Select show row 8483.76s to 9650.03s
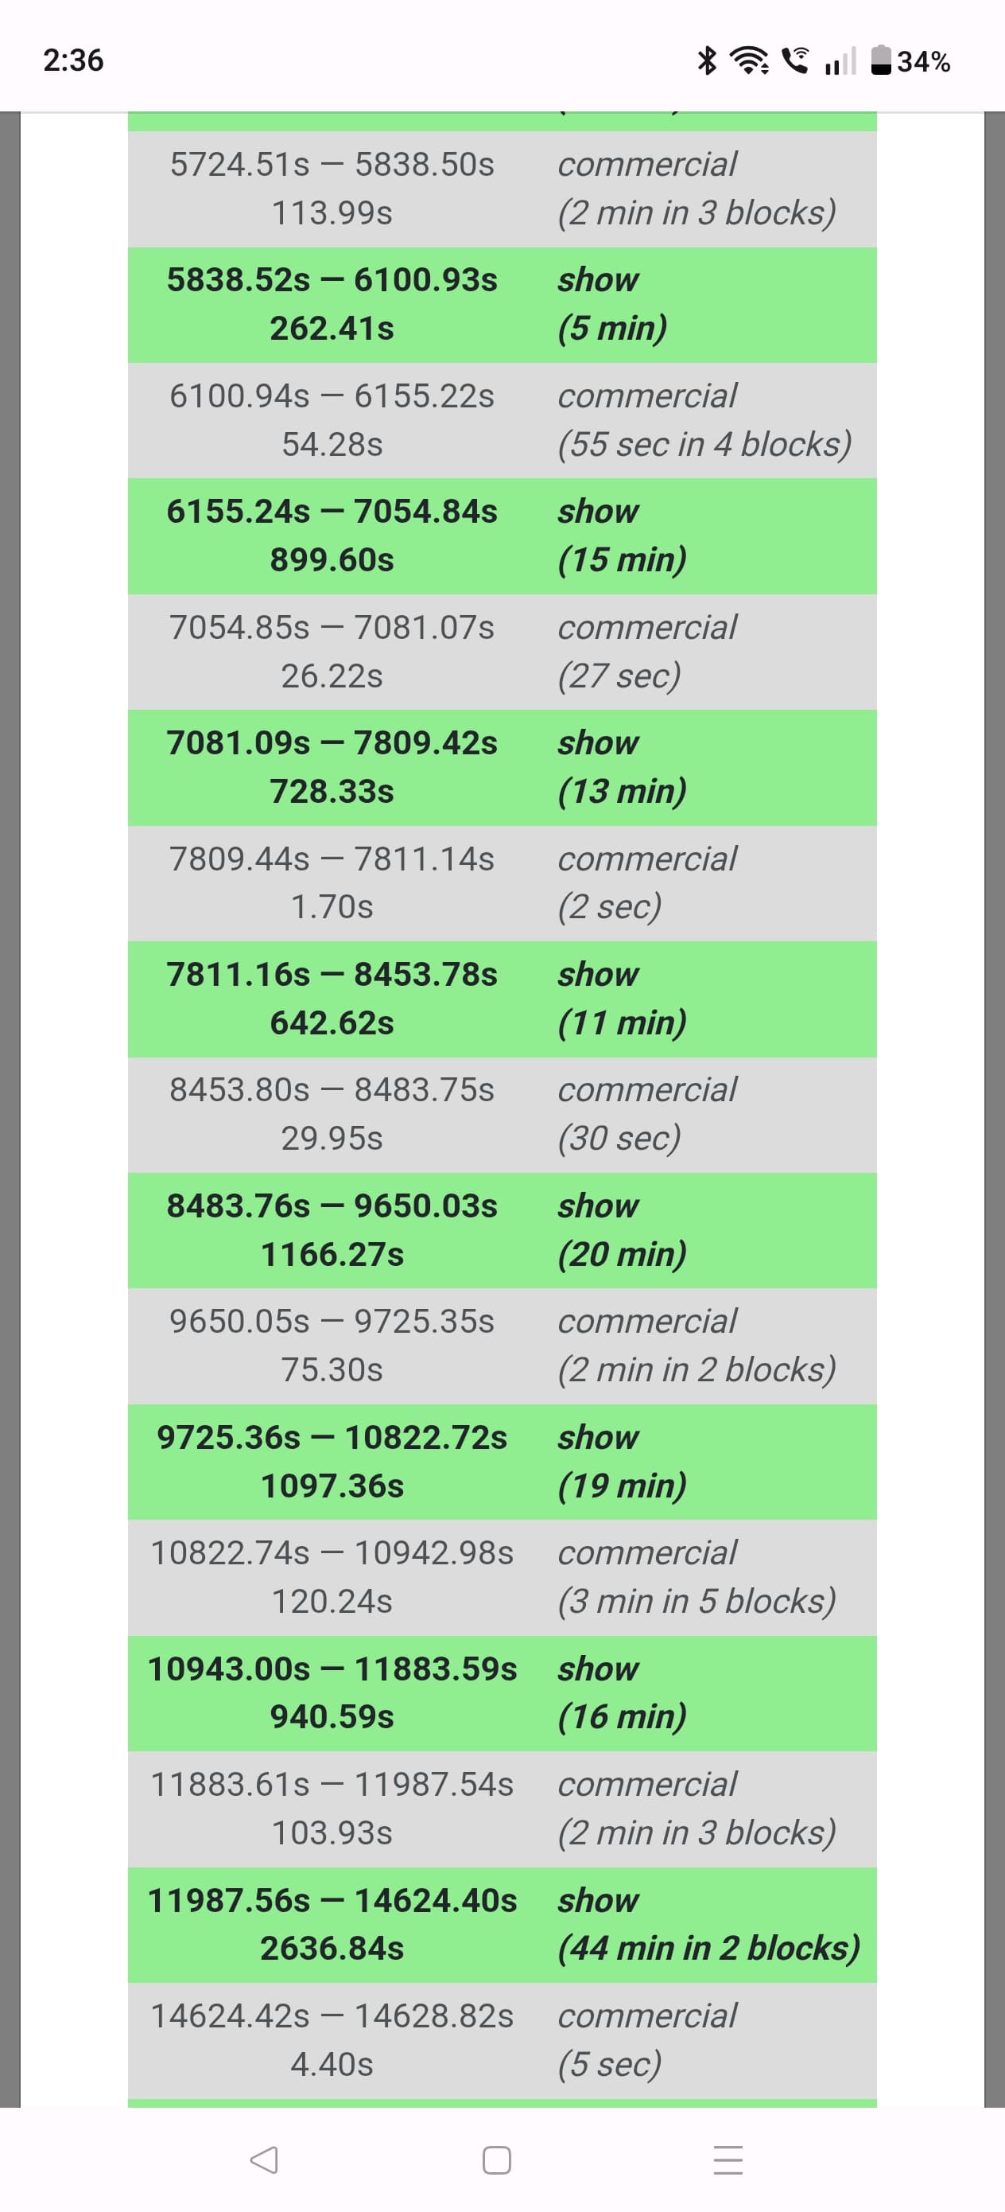The height and width of the screenshot is (2212, 1005). (x=502, y=1230)
